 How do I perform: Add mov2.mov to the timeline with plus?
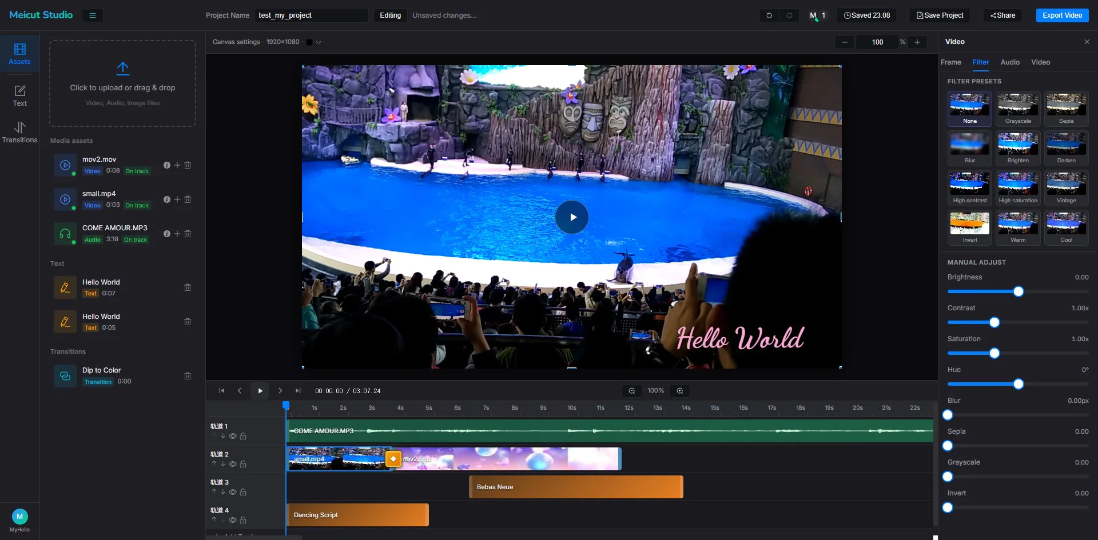(x=177, y=165)
